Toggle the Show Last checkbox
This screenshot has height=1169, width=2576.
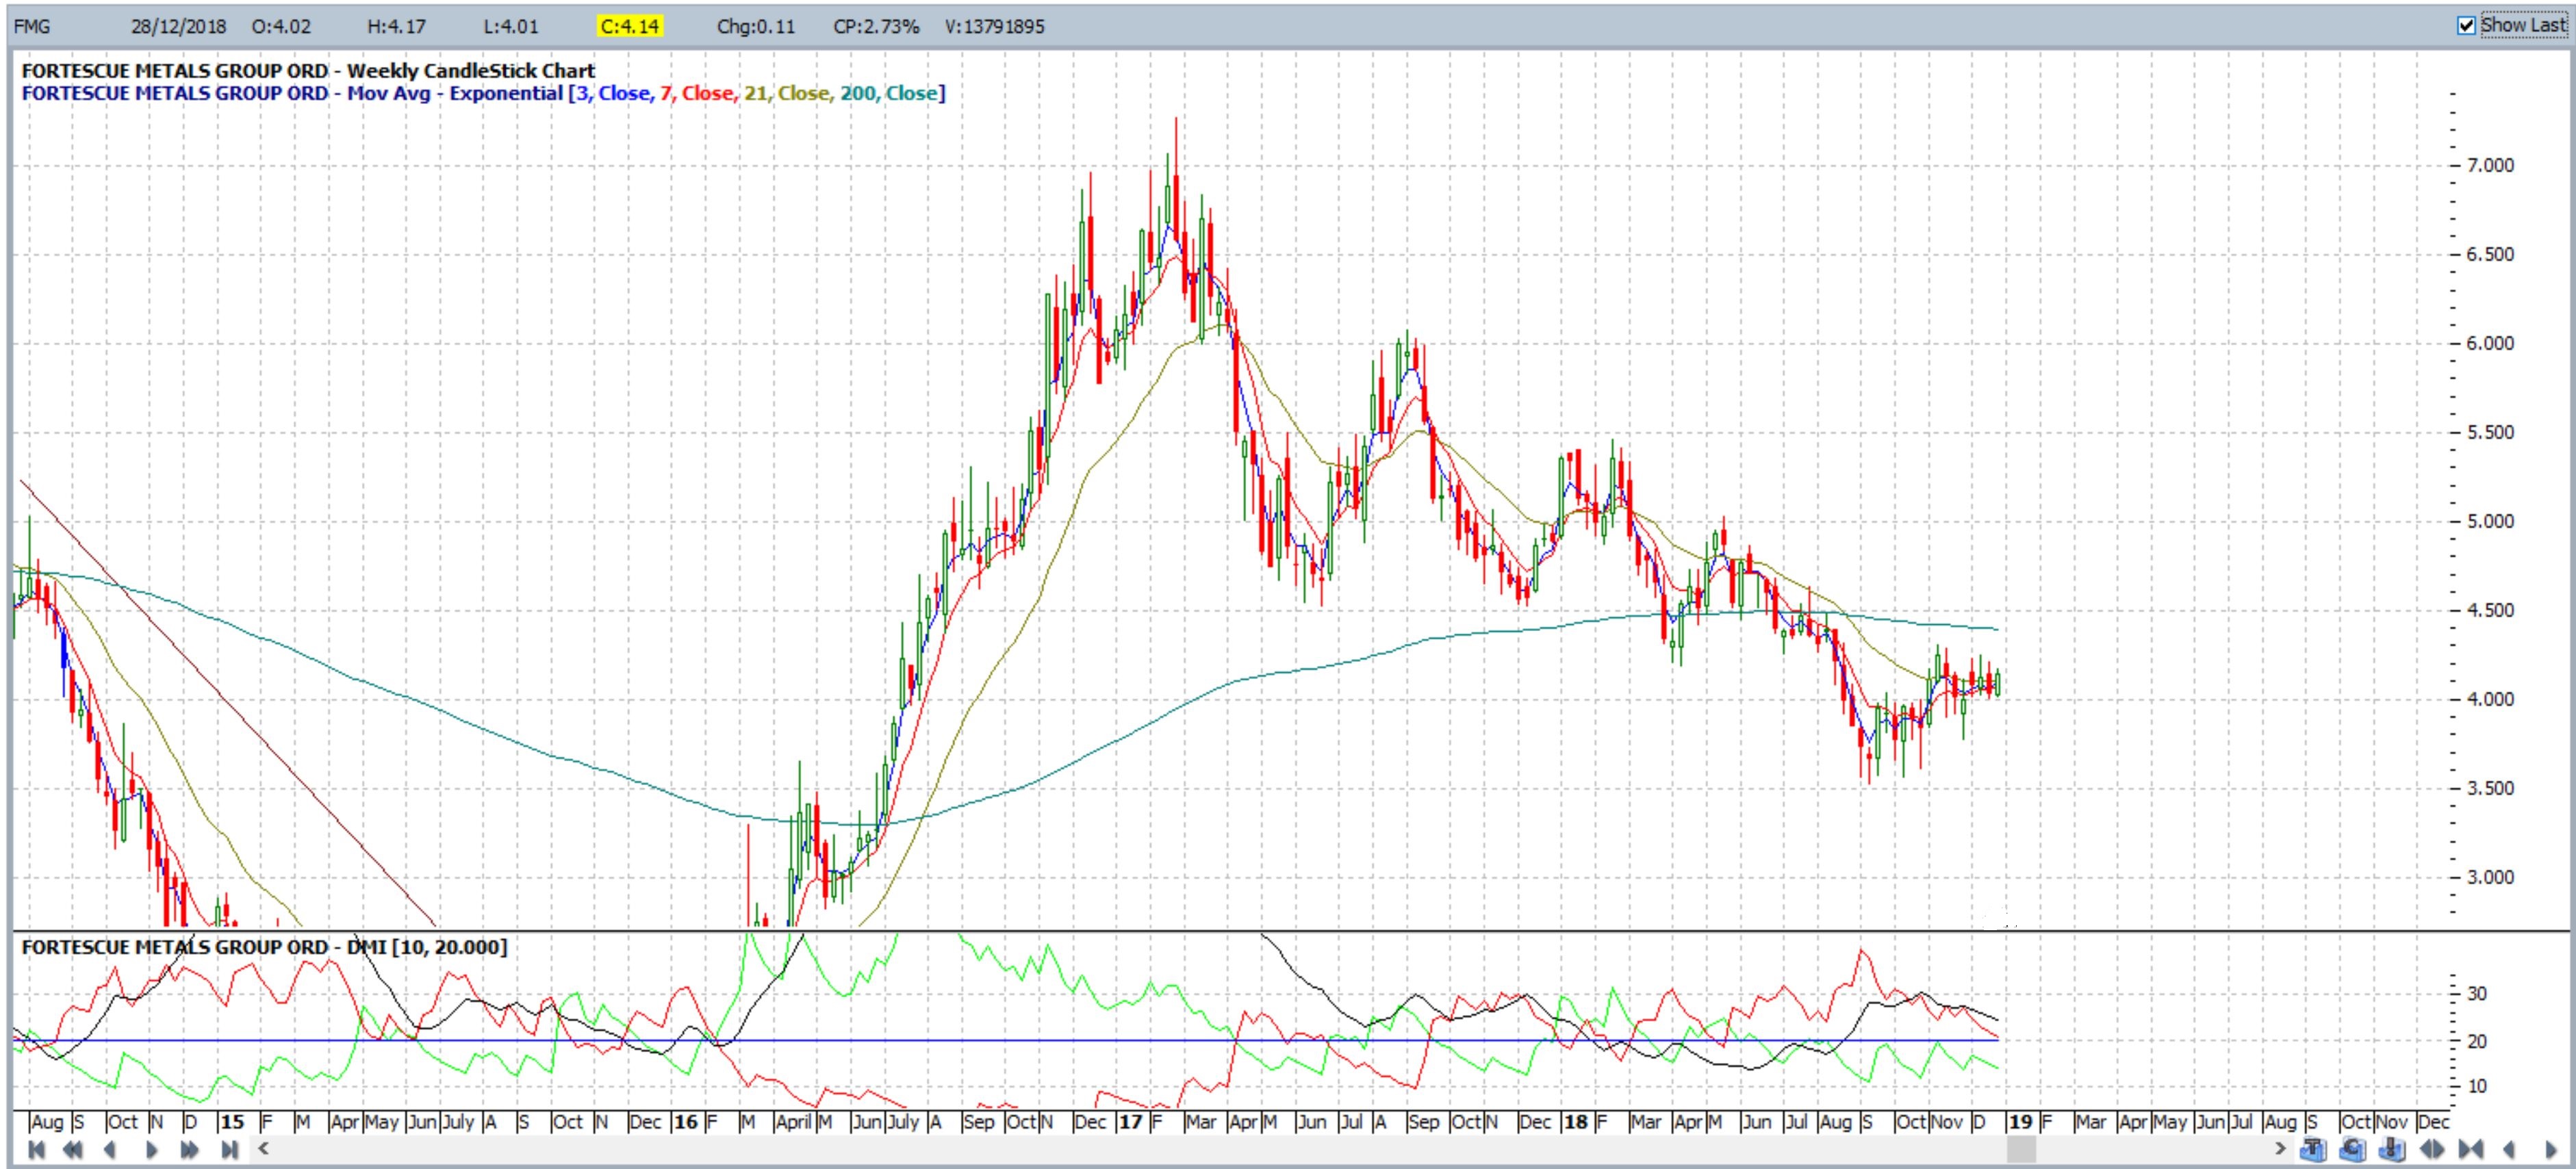tap(2466, 26)
